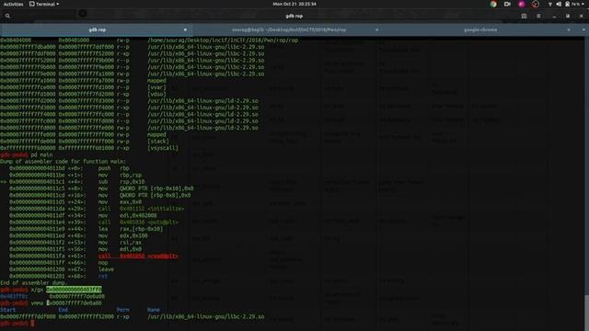Open the Terminal app menu dropdown
Image resolution: width=589 pixels, height=331 pixels.
click(44, 4)
